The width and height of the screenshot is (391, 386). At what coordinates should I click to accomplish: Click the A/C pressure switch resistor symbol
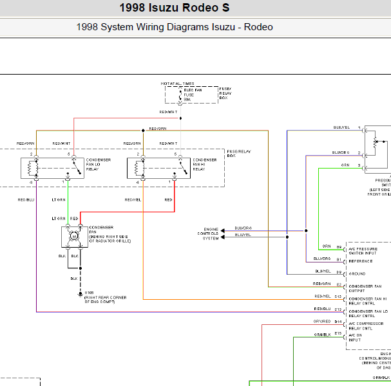tap(375, 142)
